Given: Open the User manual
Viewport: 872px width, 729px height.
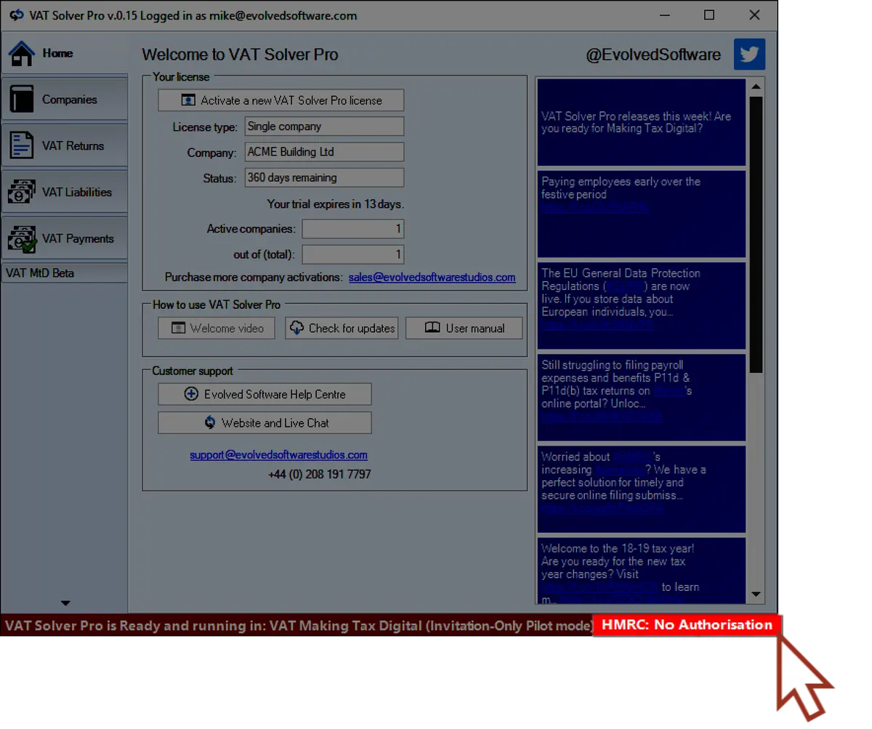Looking at the screenshot, I should pyautogui.click(x=464, y=328).
